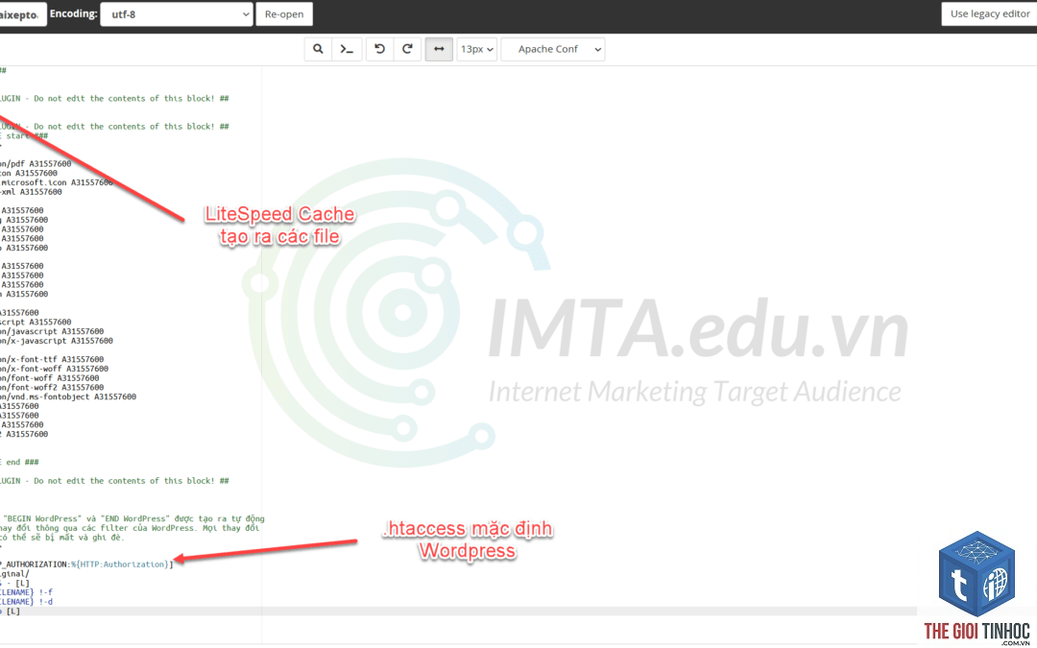Click the line 'on/font-woff A31557600'
Screen dimensions: 1037x648
(x=50, y=378)
